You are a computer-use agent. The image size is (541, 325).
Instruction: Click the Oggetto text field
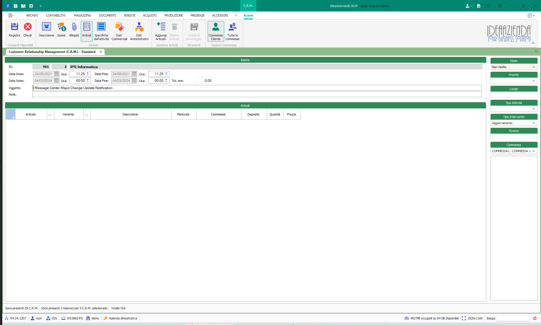257,88
